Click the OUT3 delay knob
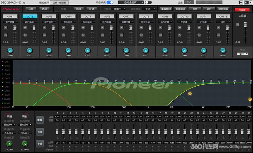This screenshot has height=153, width=253. pos(49,51)
